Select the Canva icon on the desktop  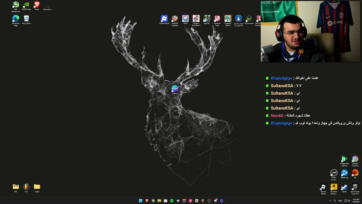pos(175,90)
